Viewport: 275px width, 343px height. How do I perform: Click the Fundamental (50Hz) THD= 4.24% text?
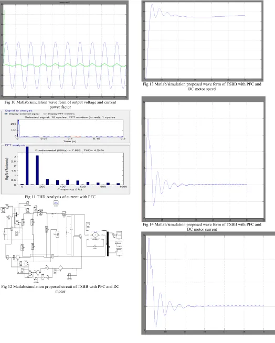tap(69, 151)
